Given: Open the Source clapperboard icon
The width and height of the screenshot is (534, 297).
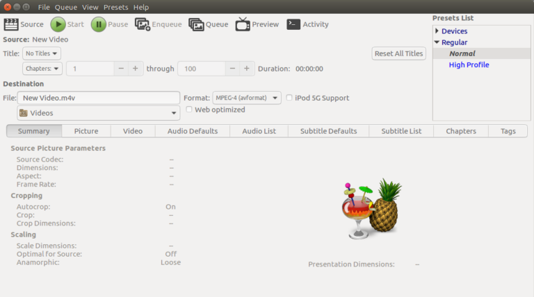Looking at the screenshot, I should coord(11,24).
